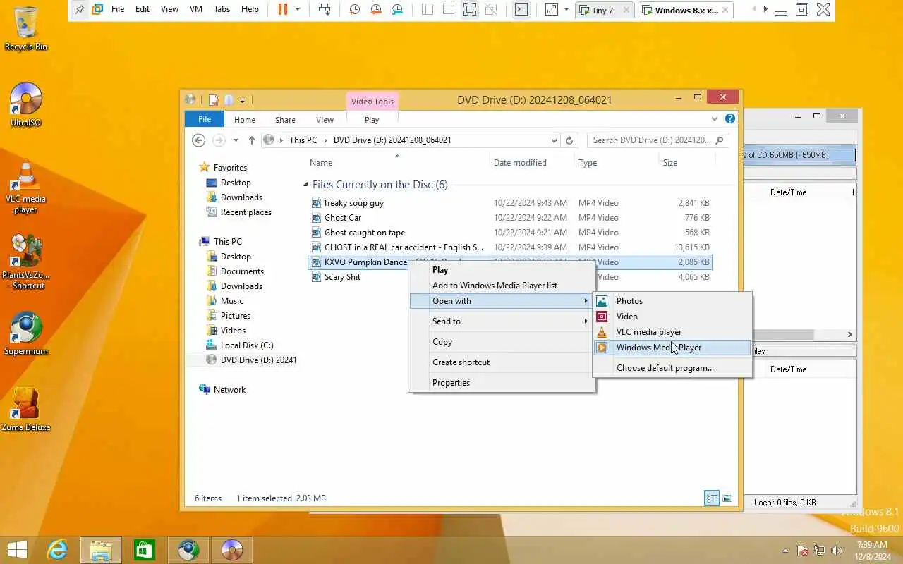Viewport: 903px width, 564px height.
Task: Select 'Ghost caught on tape' file
Action: pyautogui.click(x=364, y=233)
